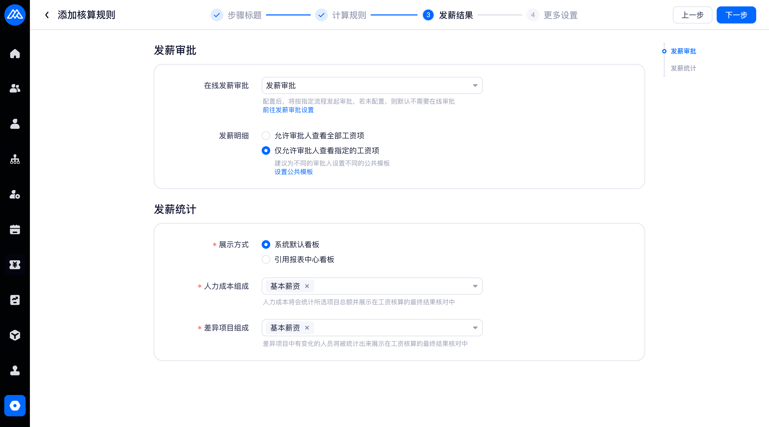Remove 基本薪资 tag from 人力成本组成
Viewport: 769px width, 427px height.
pos(307,286)
